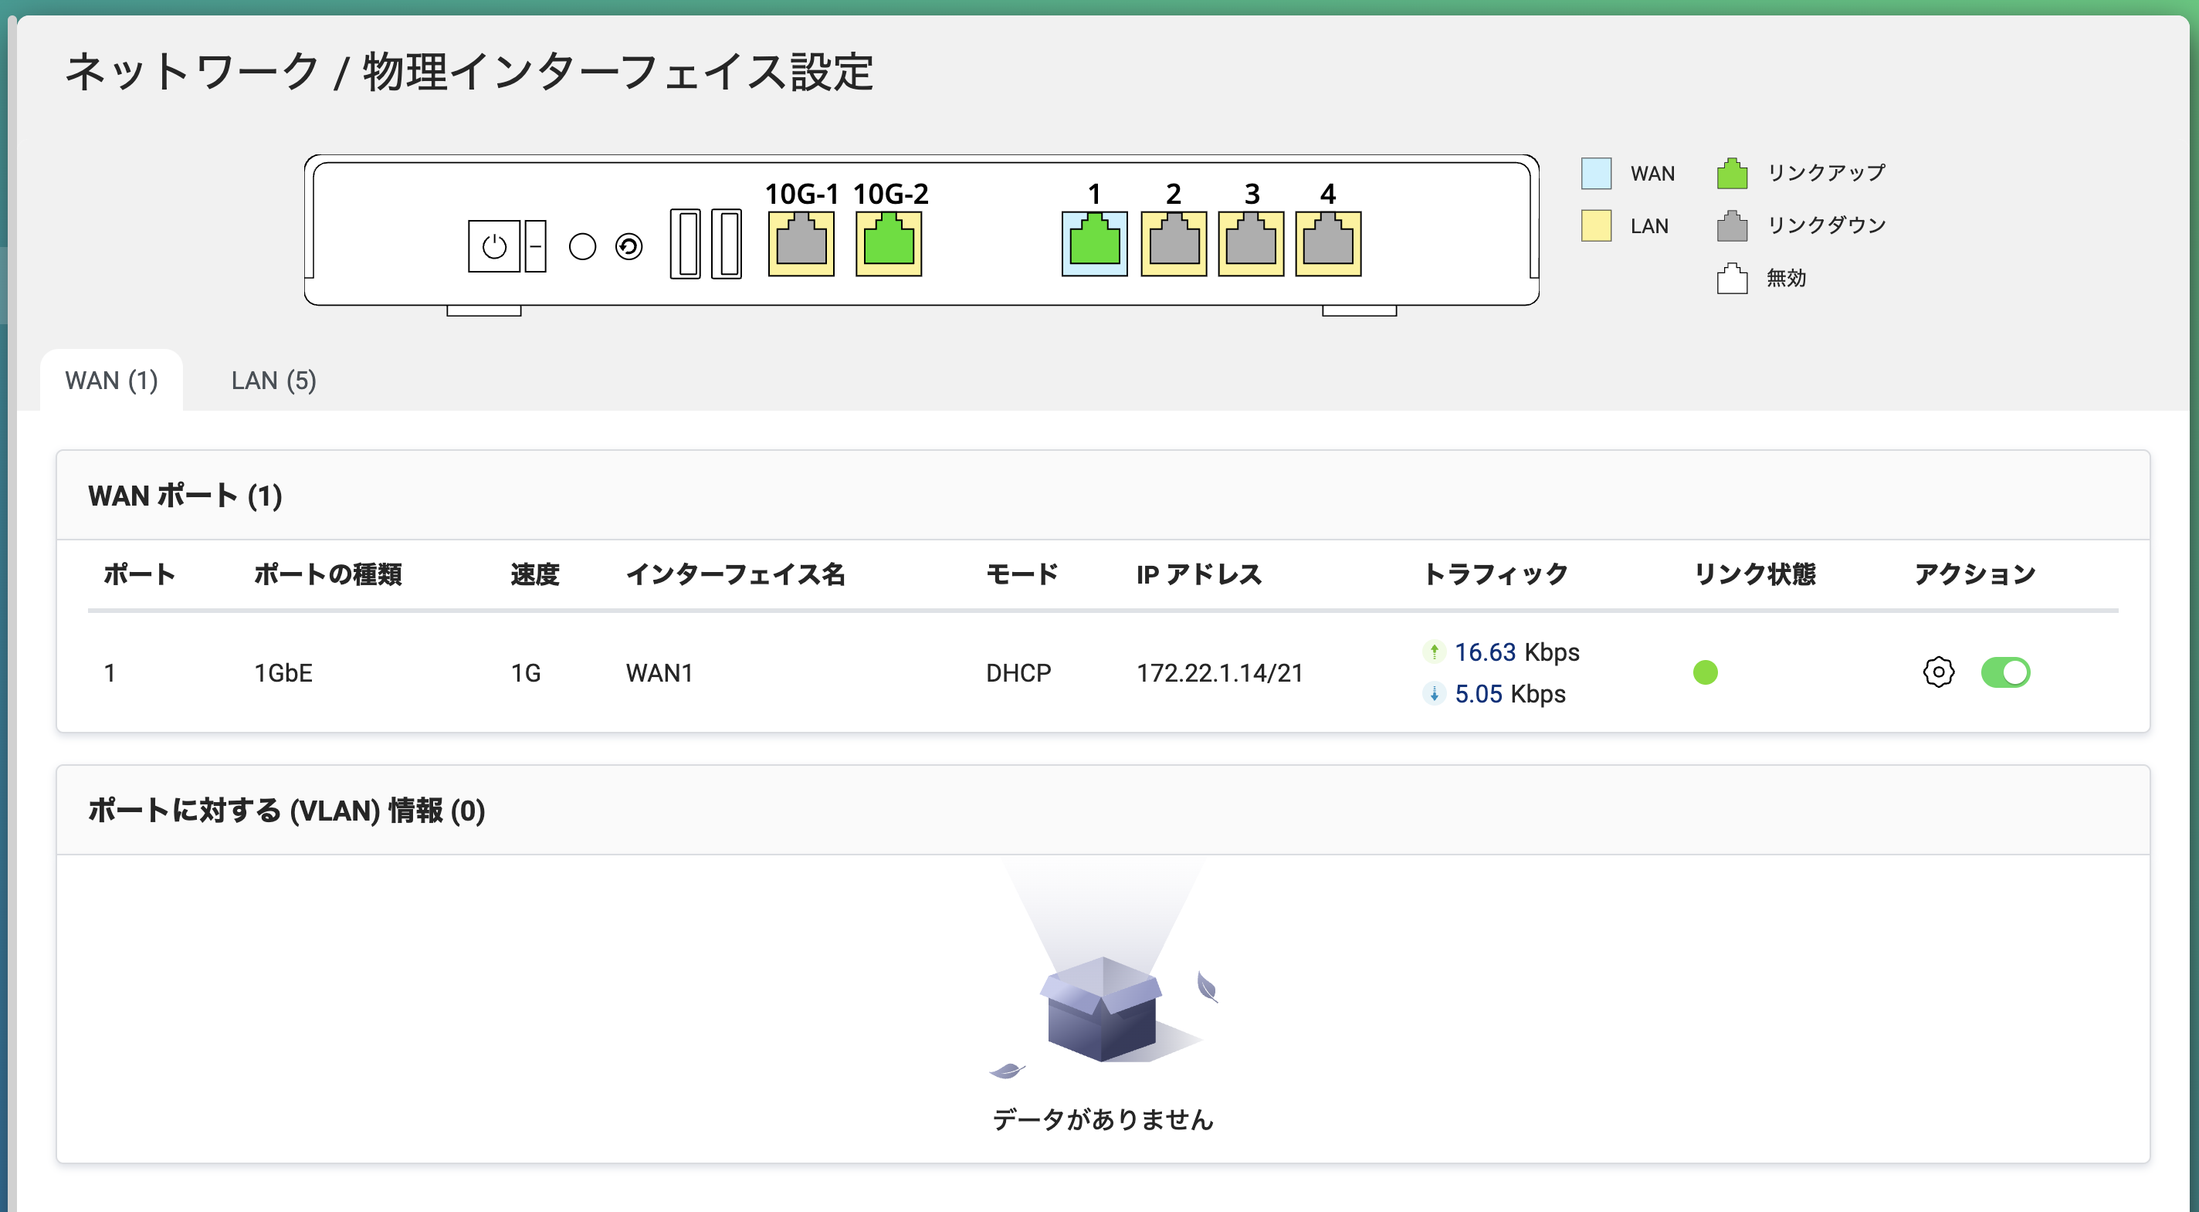Click the page title ネットワーク / 物理インターフェイス設定
The width and height of the screenshot is (2199, 1212).
tap(469, 72)
